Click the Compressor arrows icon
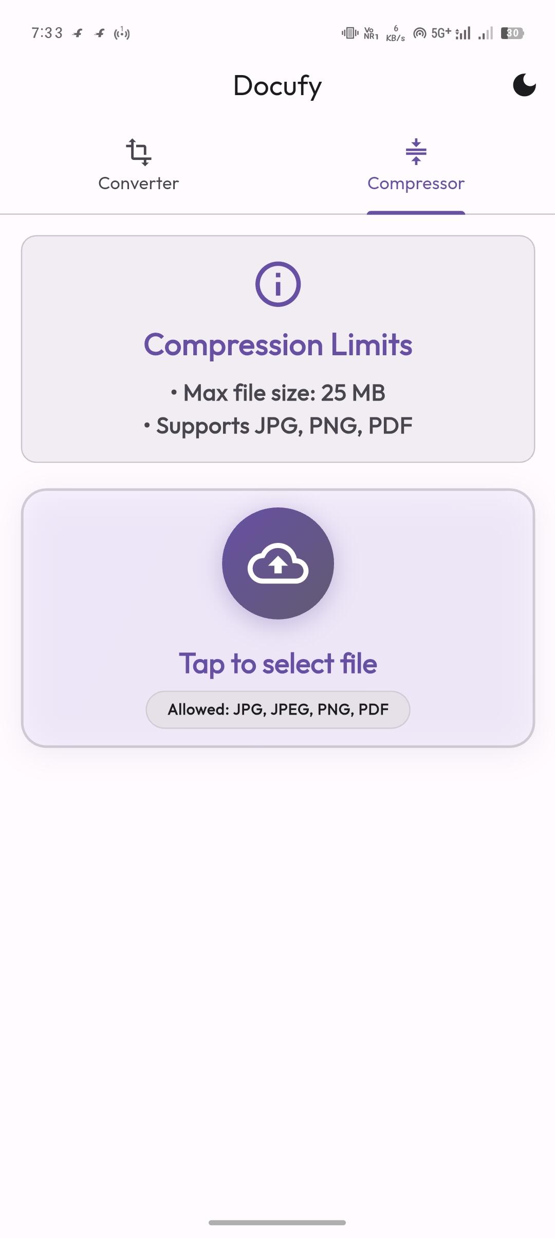The height and width of the screenshot is (1238, 555). pyautogui.click(x=416, y=152)
